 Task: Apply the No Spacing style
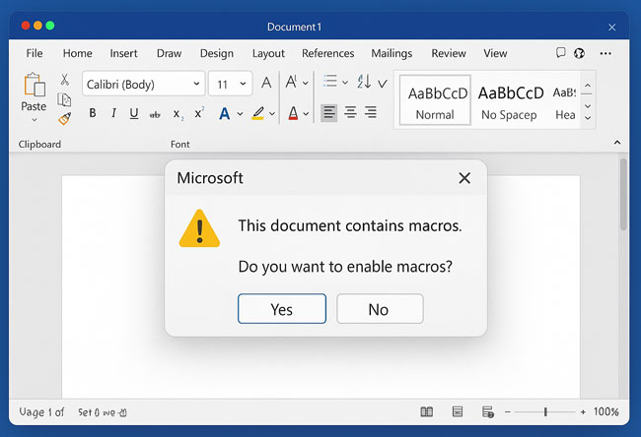pos(510,103)
